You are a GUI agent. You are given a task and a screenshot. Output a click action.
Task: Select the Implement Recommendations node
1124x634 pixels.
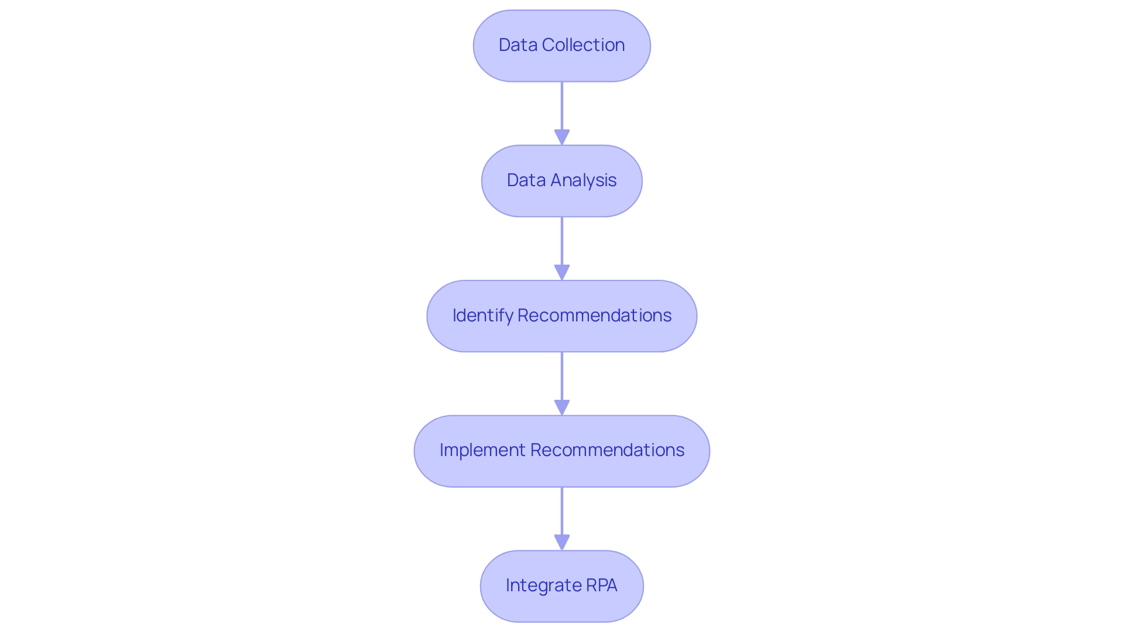click(x=561, y=450)
